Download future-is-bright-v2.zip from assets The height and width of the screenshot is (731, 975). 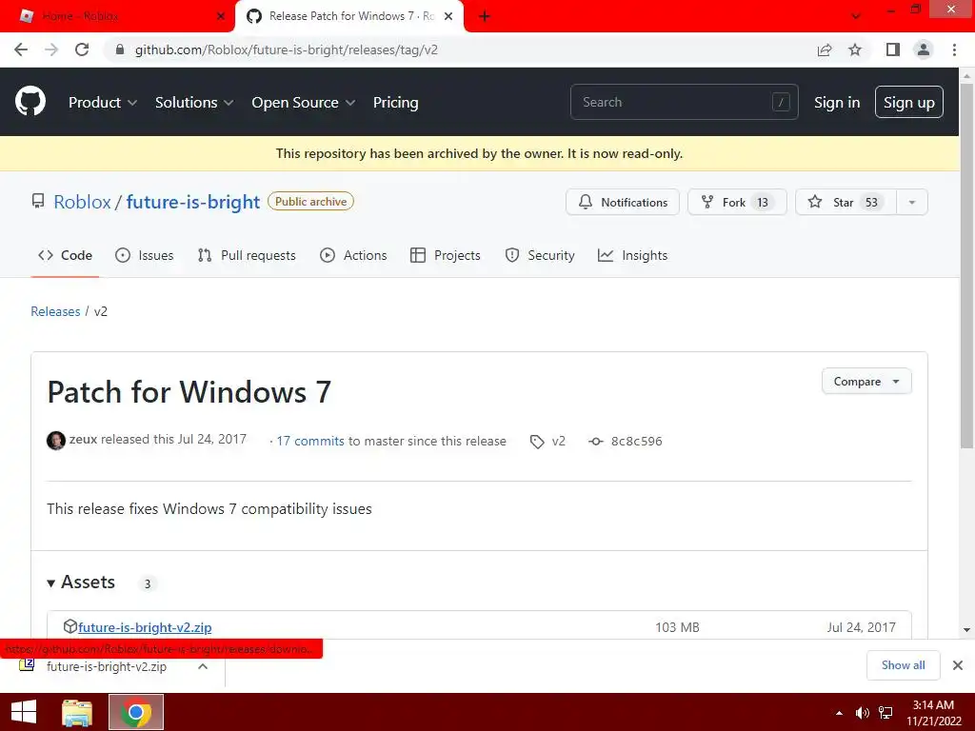coord(145,627)
